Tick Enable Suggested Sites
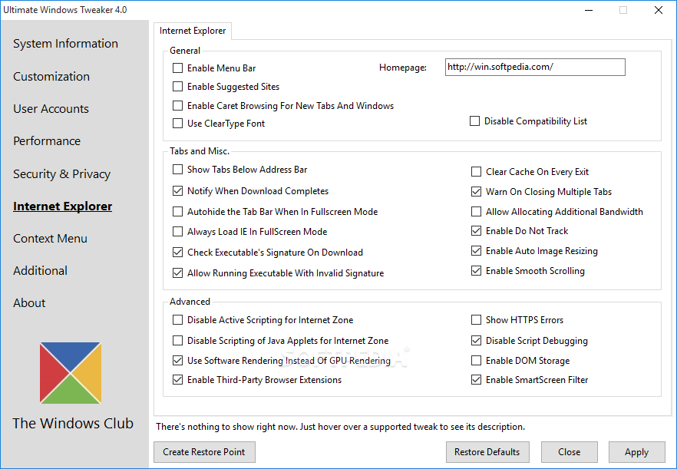Image resolution: width=677 pixels, height=469 pixels. pos(177,87)
